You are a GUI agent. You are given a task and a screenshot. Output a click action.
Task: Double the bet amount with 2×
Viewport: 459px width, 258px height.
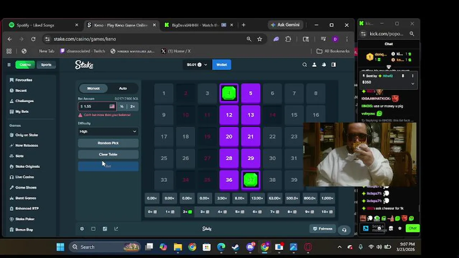click(133, 106)
